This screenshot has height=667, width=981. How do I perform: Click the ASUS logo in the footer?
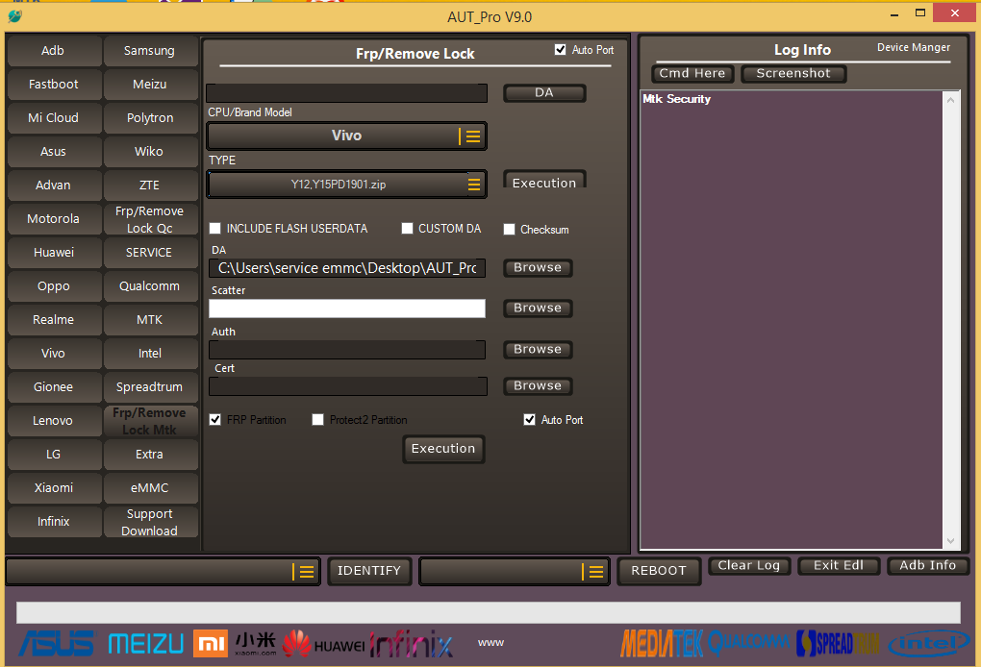tap(57, 643)
